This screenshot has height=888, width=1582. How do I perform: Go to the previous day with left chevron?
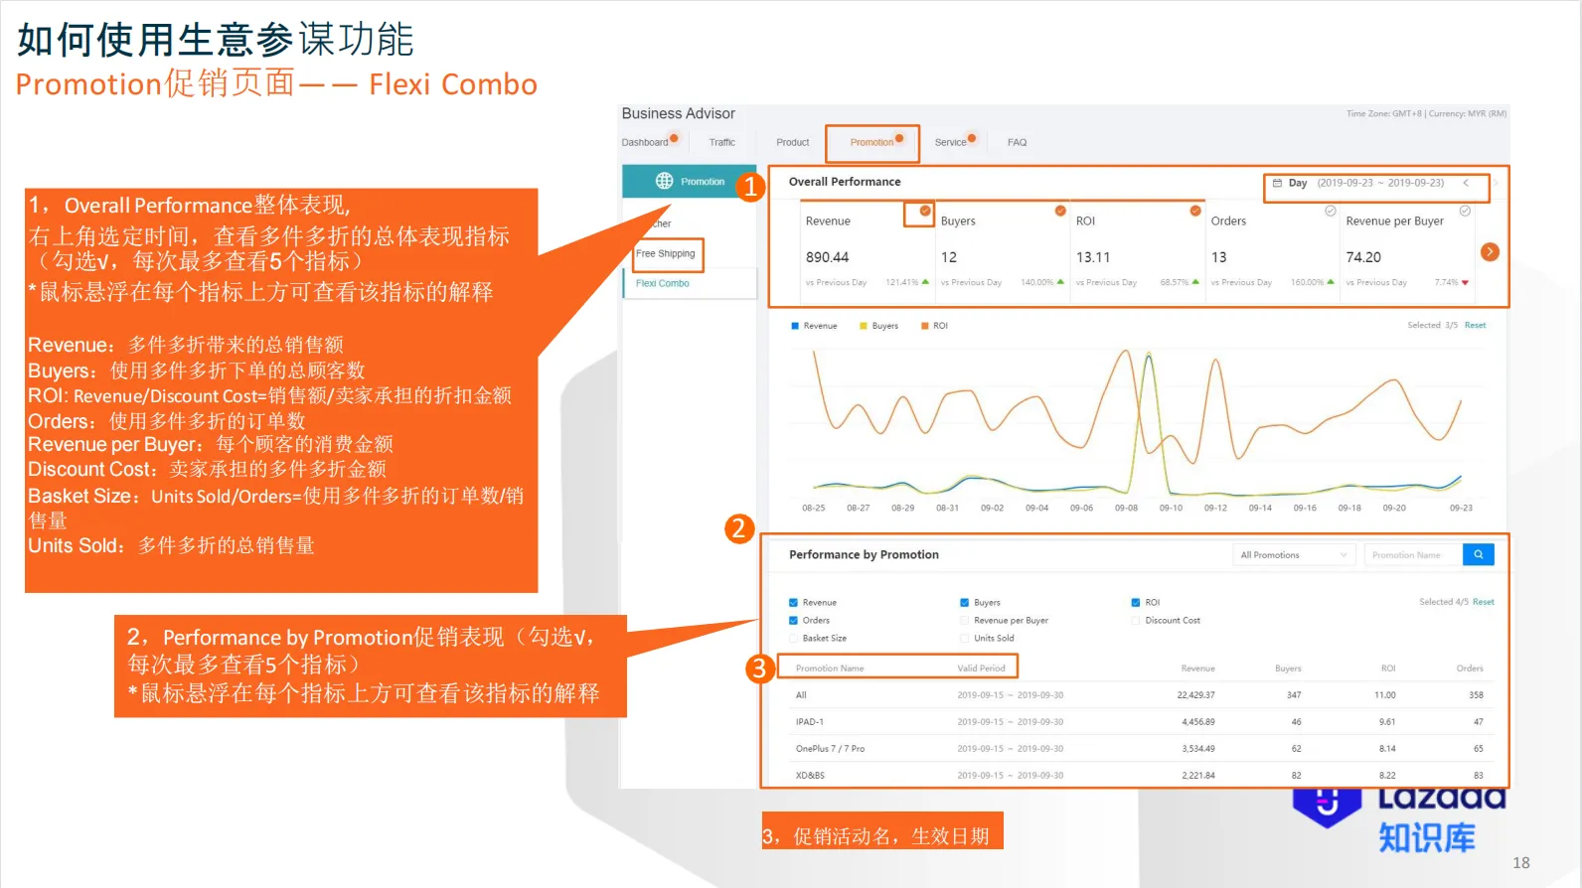pyautogui.click(x=1466, y=183)
